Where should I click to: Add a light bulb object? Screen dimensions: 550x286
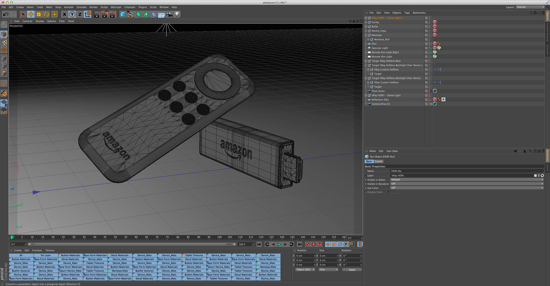(x=177, y=14)
